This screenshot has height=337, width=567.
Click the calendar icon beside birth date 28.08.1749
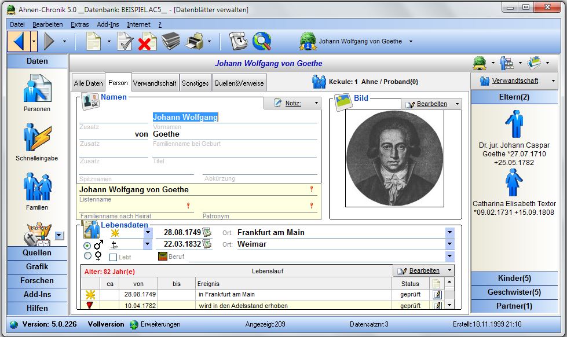(207, 232)
